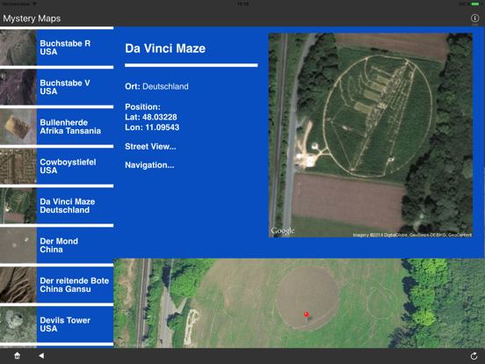Tap the Netzbetreiber carrier label
485x364 pixels.
[16, 4]
